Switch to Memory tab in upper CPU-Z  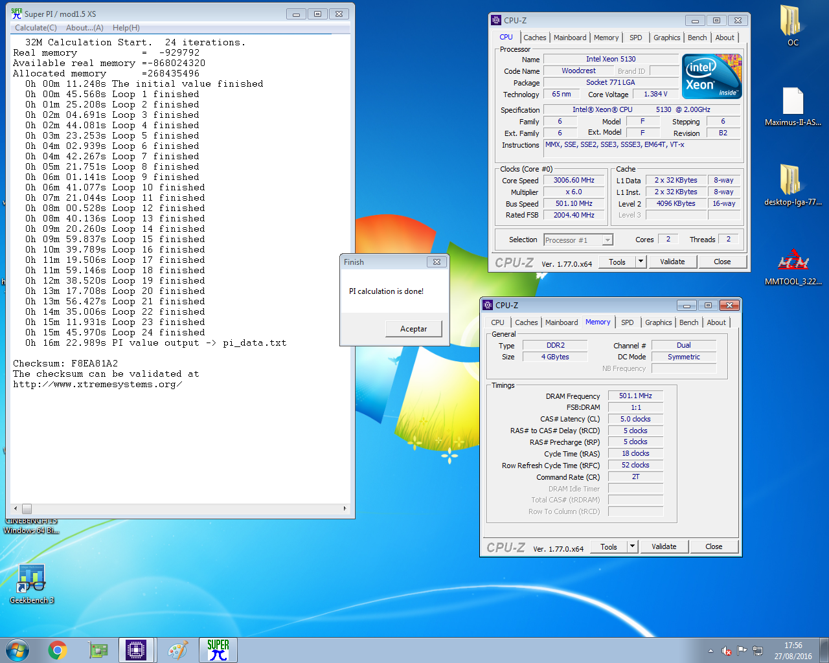(x=606, y=38)
